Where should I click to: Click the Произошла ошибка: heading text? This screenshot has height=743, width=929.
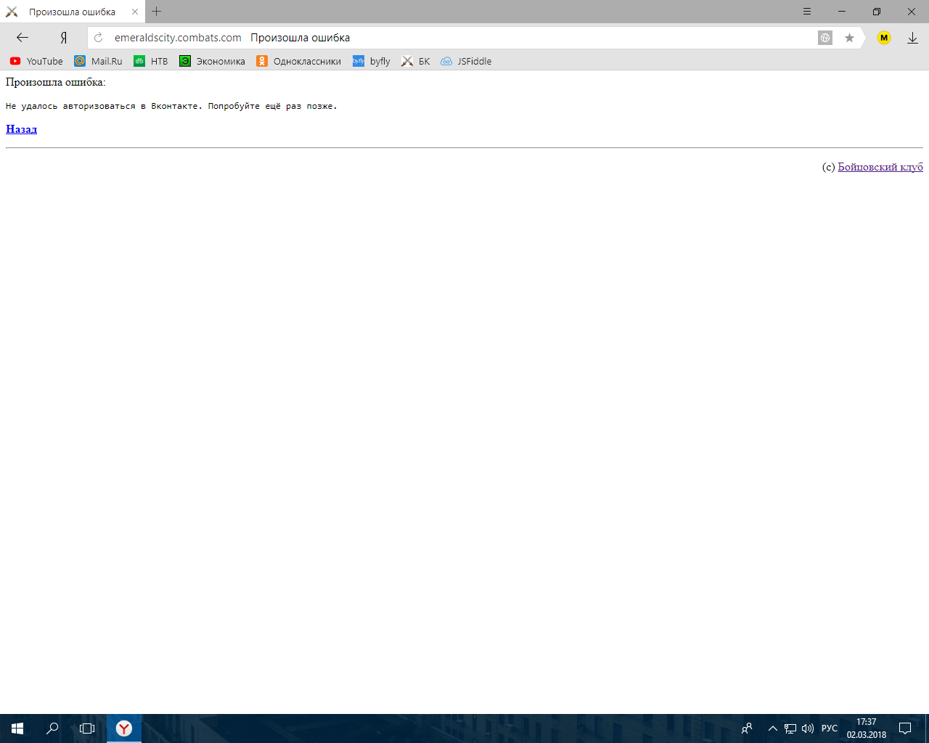click(x=56, y=82)
